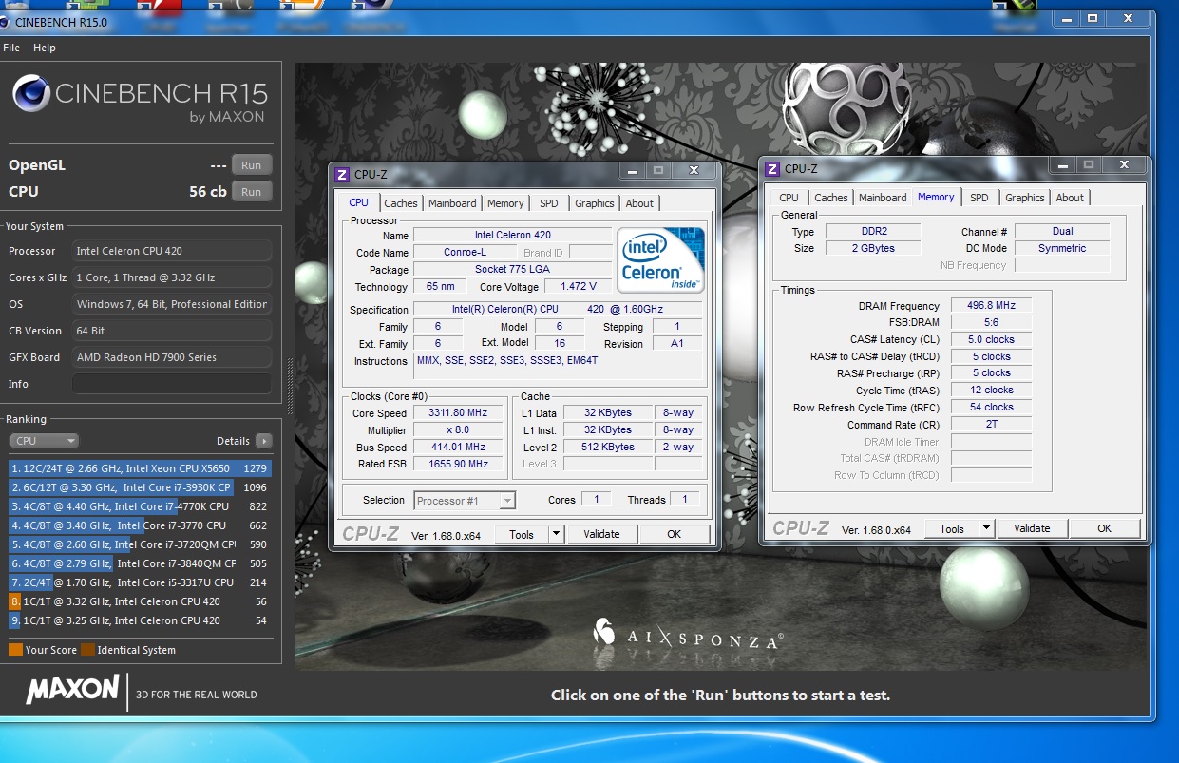
Task: Expand Tools dropdown arrow in CPU-Z memory window
Action: pos(987,529)
